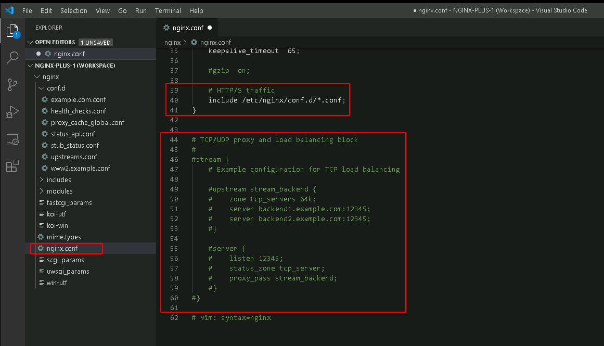Collapse the NGINX-PLUS-1 workspace section
Viewport: 604px width, 346px height.
click(30, 66)
